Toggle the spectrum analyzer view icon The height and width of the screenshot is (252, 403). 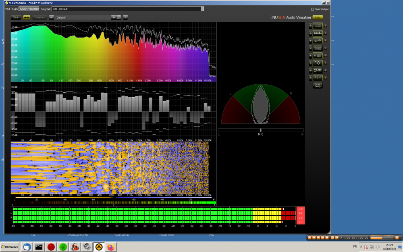[x=318, y=33]
